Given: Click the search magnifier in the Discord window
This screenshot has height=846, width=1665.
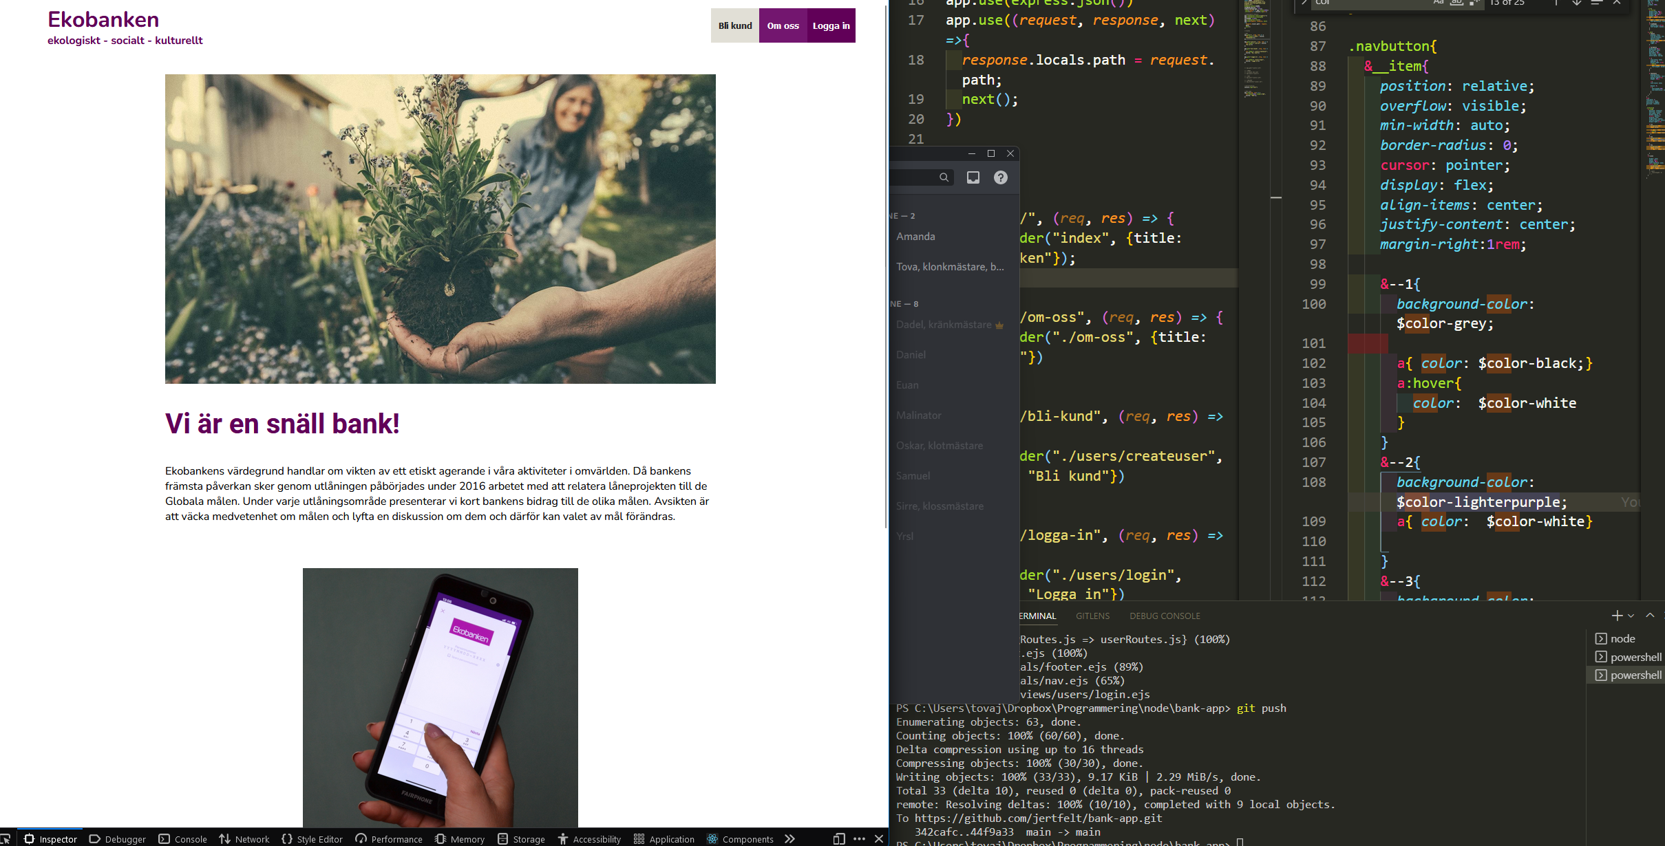Looking at the screenshot, I should [x=945, y=177].
